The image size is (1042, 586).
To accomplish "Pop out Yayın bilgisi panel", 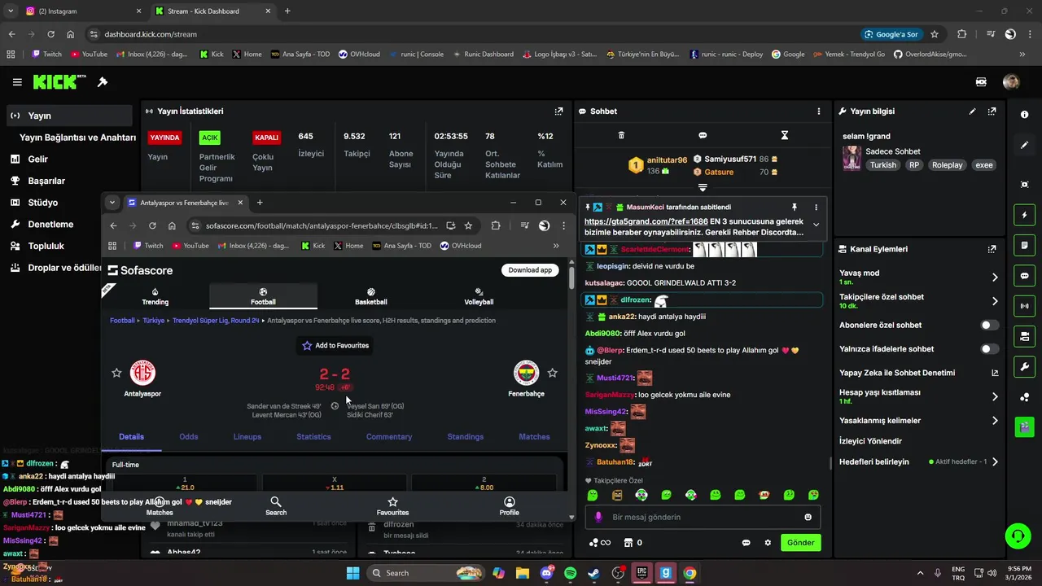I will pyautogui.click(x=992, y=112).
